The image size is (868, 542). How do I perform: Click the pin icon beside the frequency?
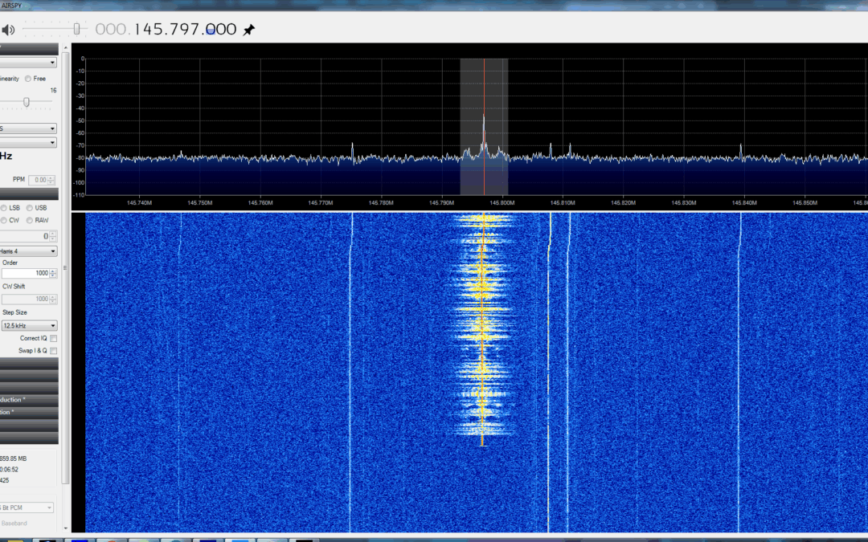click(249, 30)
